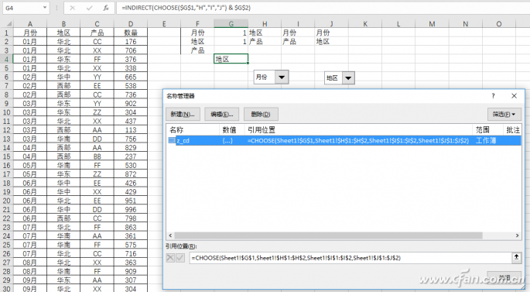Image resolution: width=530 pixels, height=292 pixels.
Task: Click inside the 引用位置 reference input field
Action: 350,258
